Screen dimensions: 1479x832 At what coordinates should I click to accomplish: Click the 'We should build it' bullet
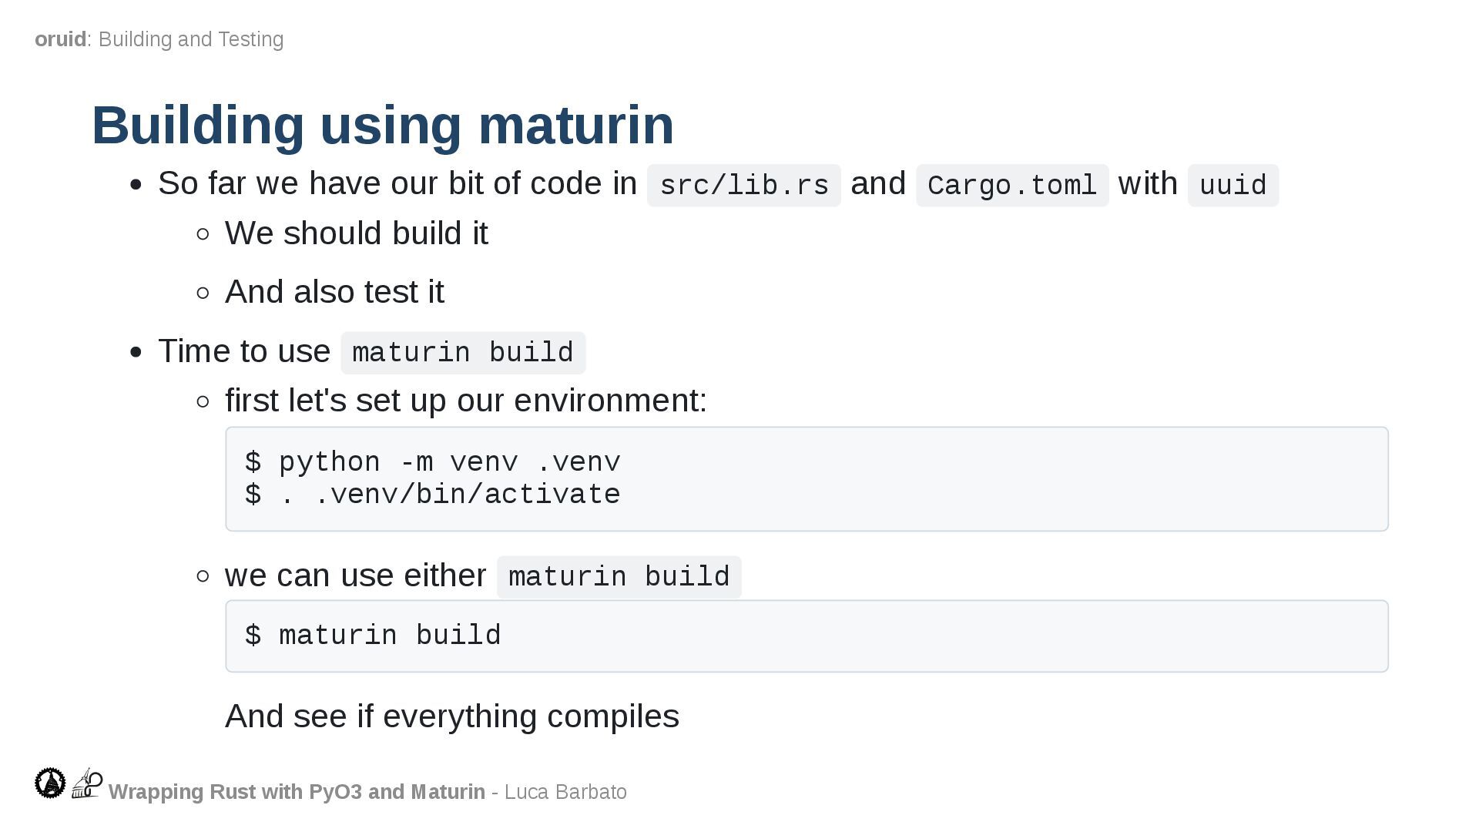coord(356,233)
